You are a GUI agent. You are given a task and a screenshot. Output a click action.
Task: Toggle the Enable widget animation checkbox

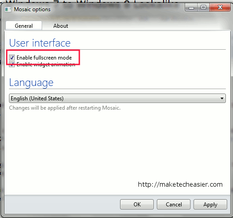pos(12,64)
